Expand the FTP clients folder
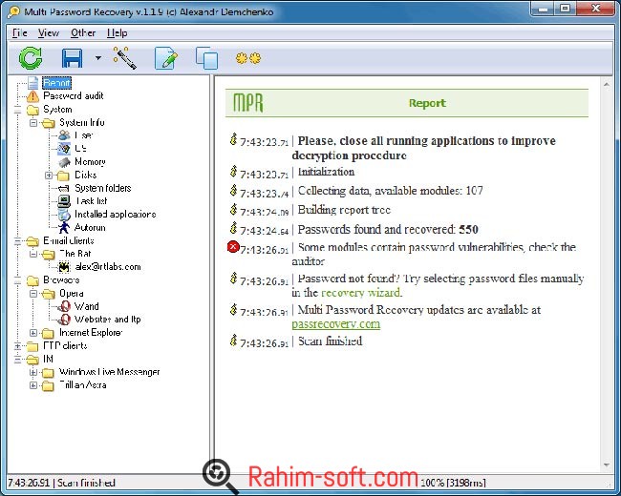The height and width of the screenshot is (496, 621). pyautogui.click(x=18, y=346)
